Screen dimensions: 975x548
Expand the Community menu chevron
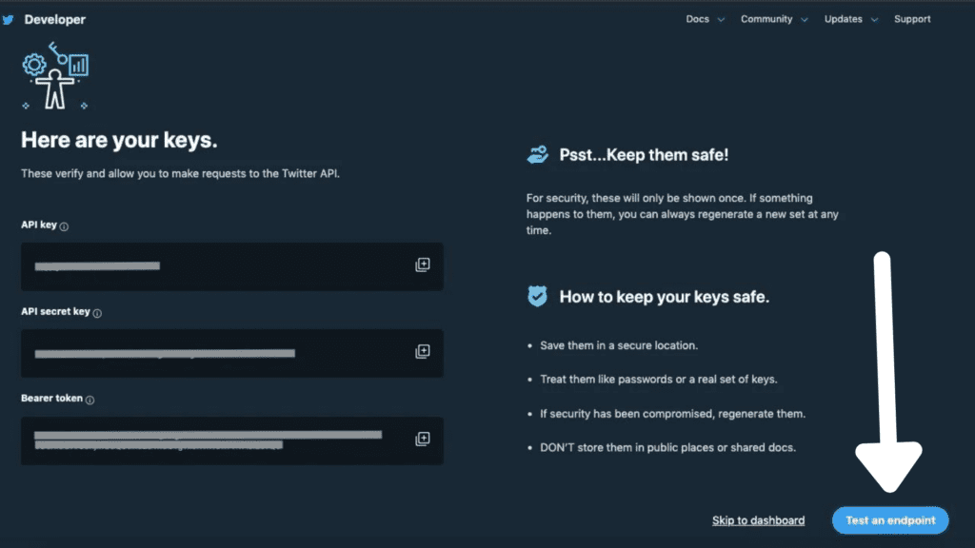804,20
